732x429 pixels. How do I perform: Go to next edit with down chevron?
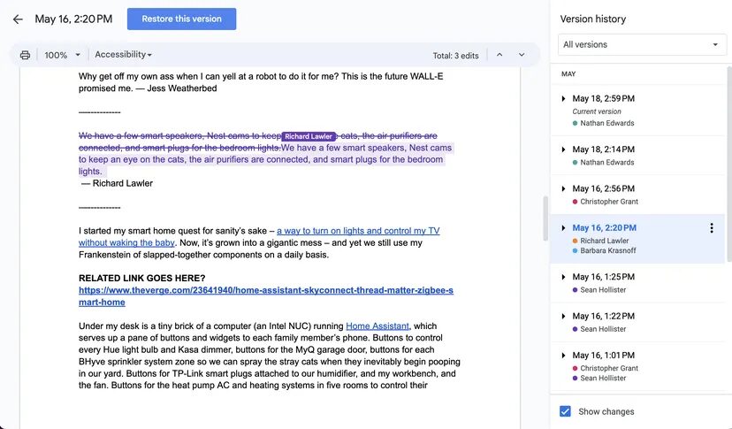(522, 55)
